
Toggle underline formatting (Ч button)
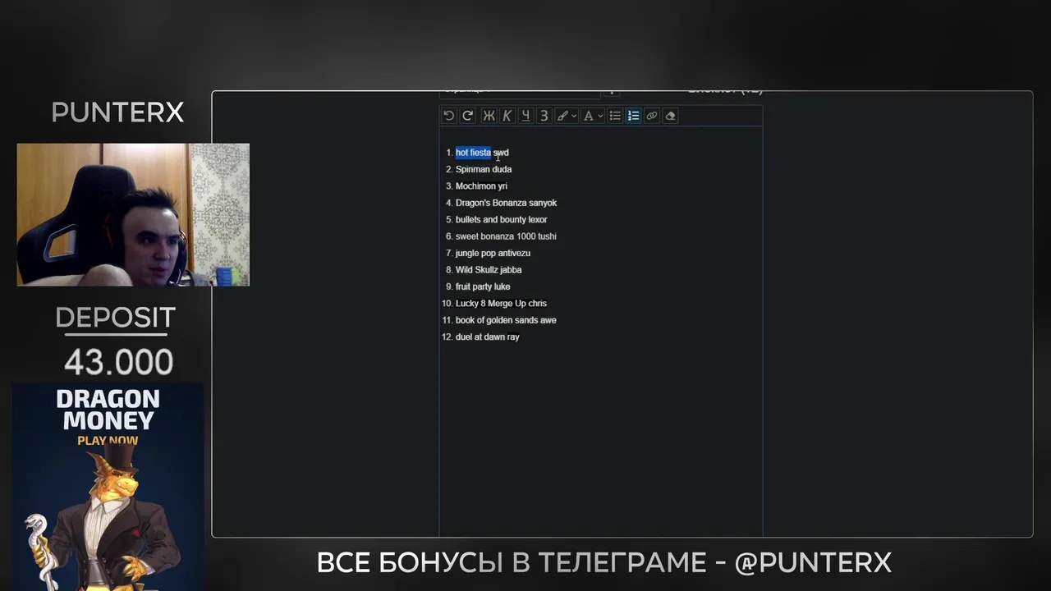(x=525, y=116)
